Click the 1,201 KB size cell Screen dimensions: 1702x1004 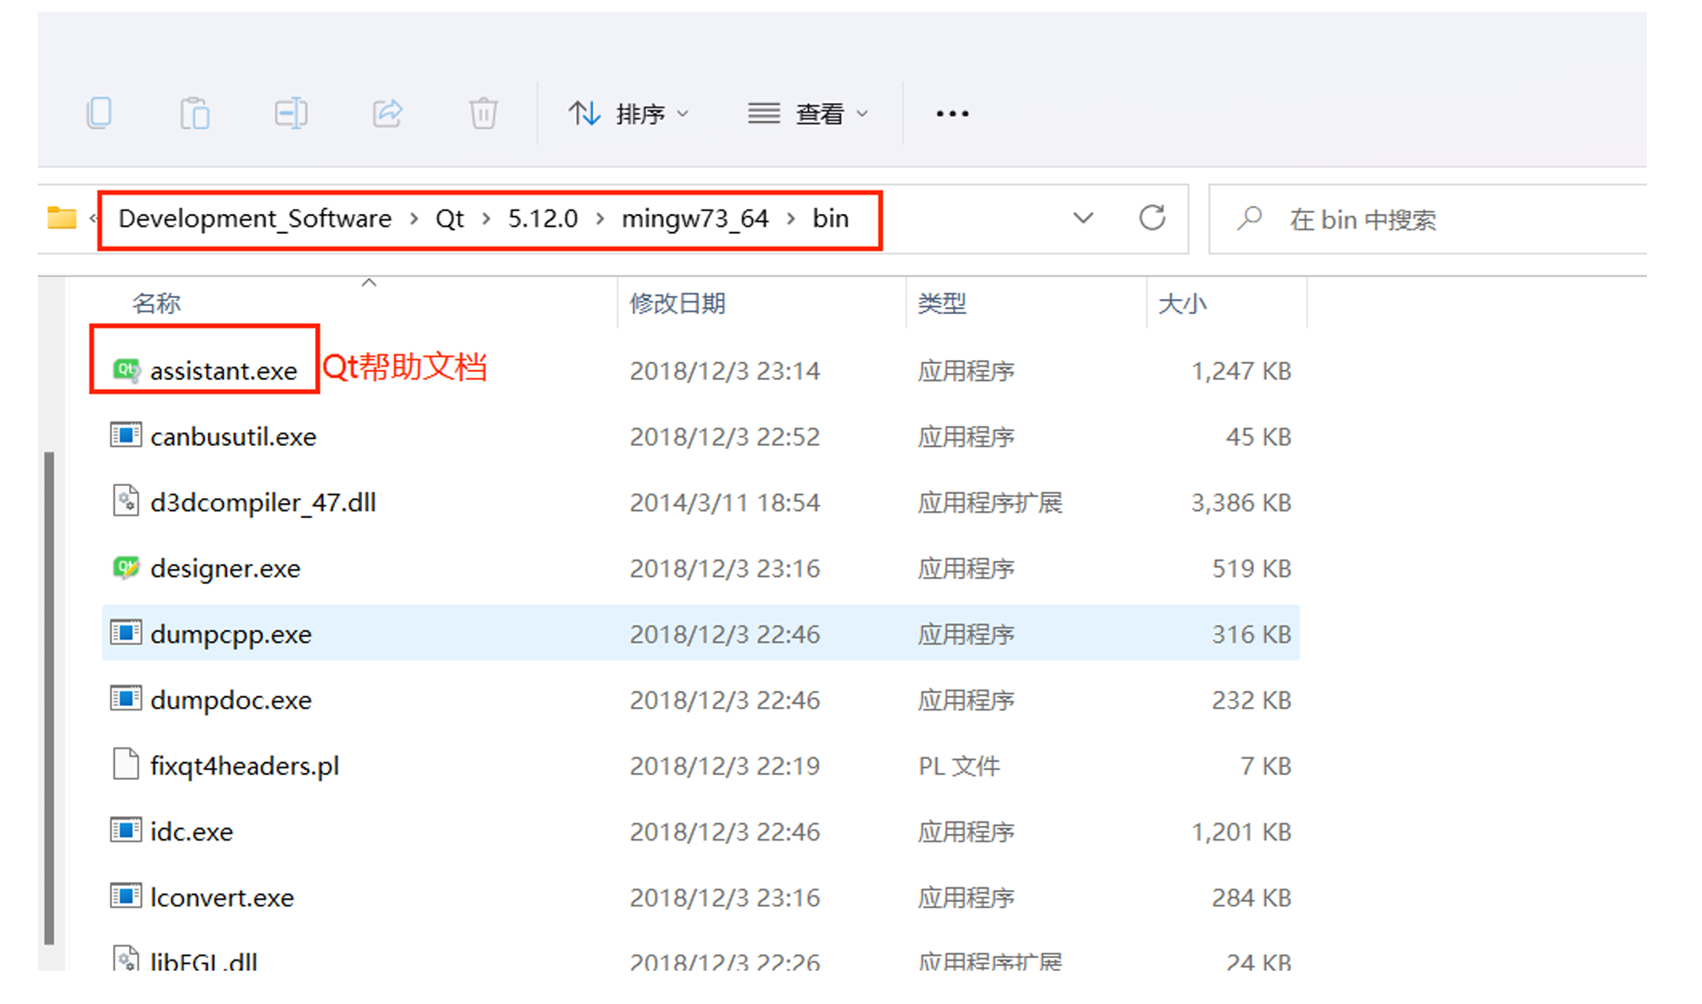pyautogui.click(x=1242, y=832)
